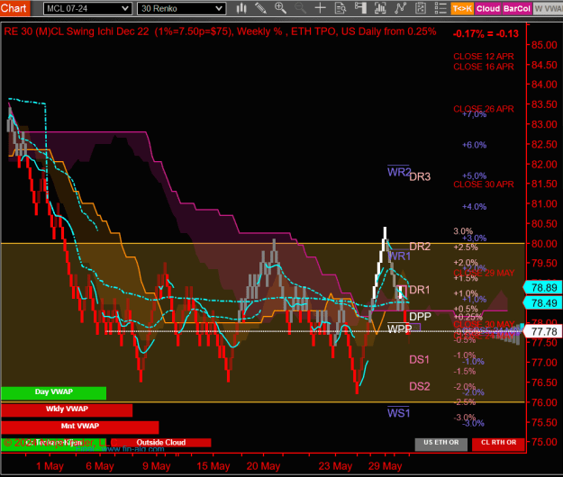Click the 23 May date axis label
The image size is (563, 477).
(x=335, y=466)
